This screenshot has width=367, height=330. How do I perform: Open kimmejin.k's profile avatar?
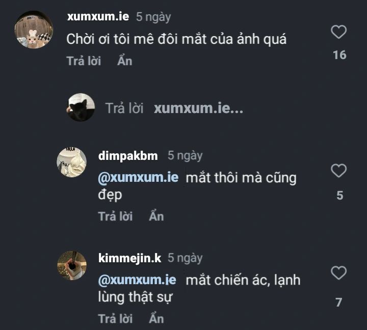72,265
